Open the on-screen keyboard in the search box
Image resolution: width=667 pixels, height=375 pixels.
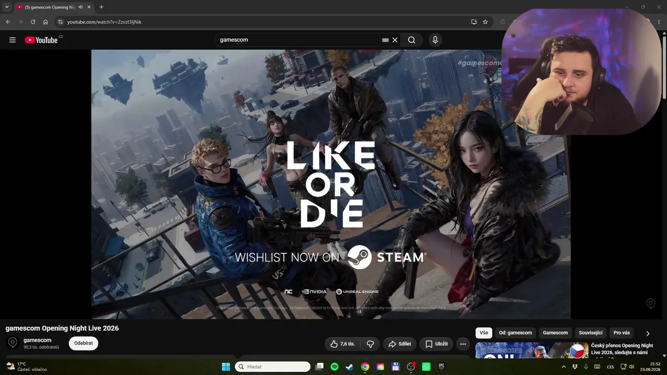coord(385,40)
